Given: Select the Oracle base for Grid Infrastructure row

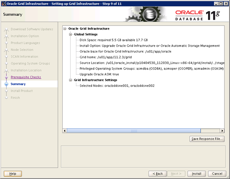Looking at the screenshot, I should [x=125, y=51].
